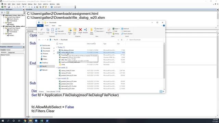This screenshot has width=219, height=123.
Task: Click the Windows Start button
Action: coord(2,121)
